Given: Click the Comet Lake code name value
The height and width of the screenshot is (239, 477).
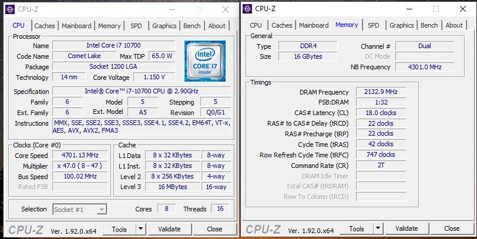Looking at the screenshot, I should (84, 56).
